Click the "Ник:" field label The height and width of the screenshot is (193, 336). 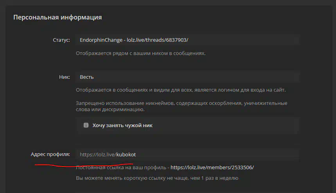point(65,77)
